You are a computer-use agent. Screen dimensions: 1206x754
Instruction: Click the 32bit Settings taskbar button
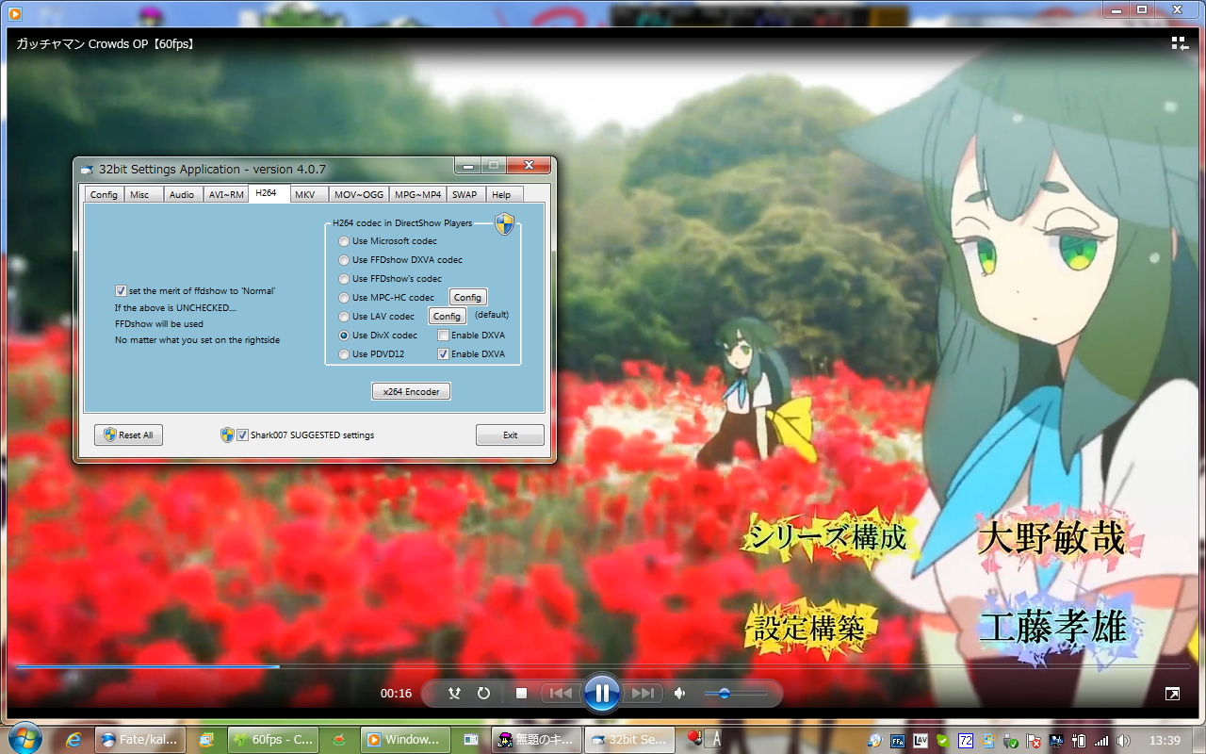(x=629, y=740)
